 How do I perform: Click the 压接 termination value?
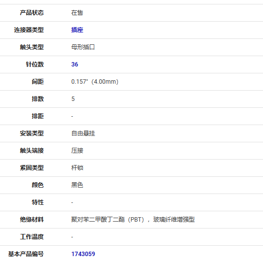pos(77,151)
